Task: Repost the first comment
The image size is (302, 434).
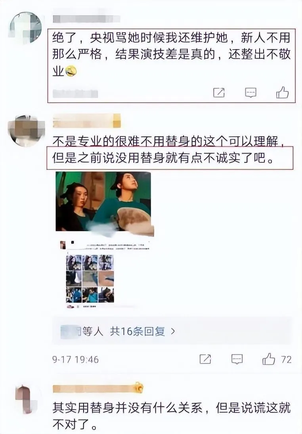Action: pyautogui.click(x=219, y=92)
